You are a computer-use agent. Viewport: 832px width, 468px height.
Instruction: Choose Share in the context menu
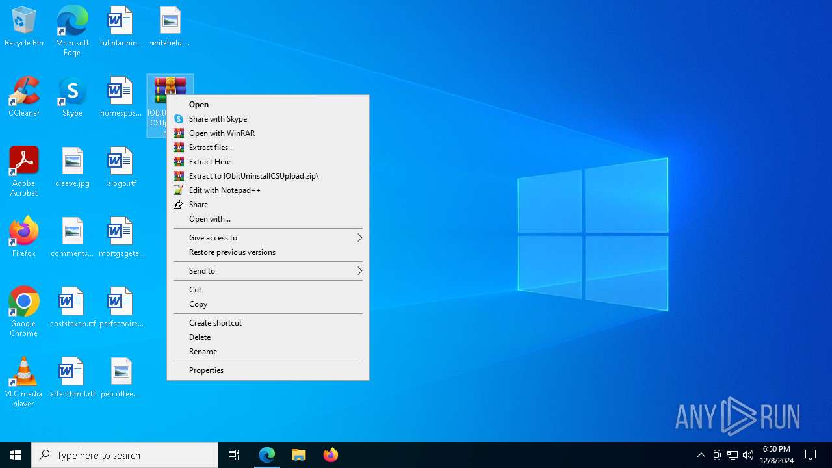tap(268, 205)
